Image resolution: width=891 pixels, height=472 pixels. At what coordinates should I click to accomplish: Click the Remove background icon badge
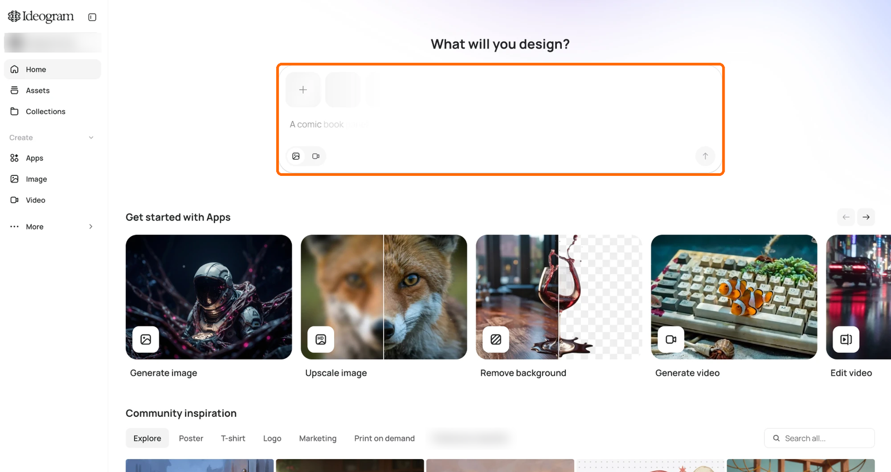click(x=496, y=340)
